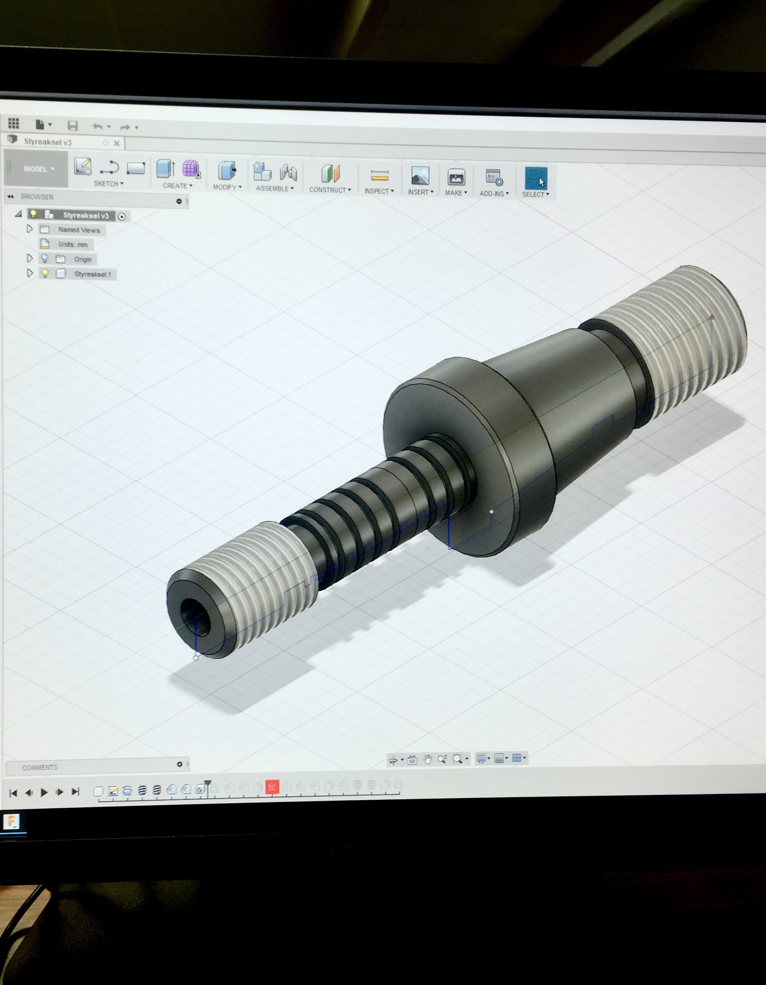Play the timeline history
The image size is (766, 985).
(x=44, y=792)
